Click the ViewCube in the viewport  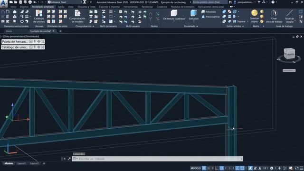289,54
